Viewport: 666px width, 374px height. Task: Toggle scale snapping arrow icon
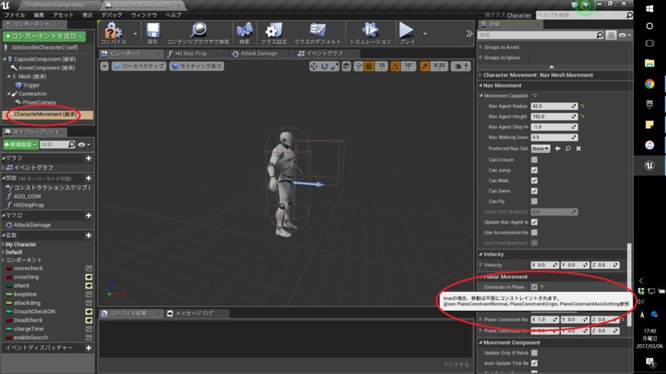click(x=425, y=66)
